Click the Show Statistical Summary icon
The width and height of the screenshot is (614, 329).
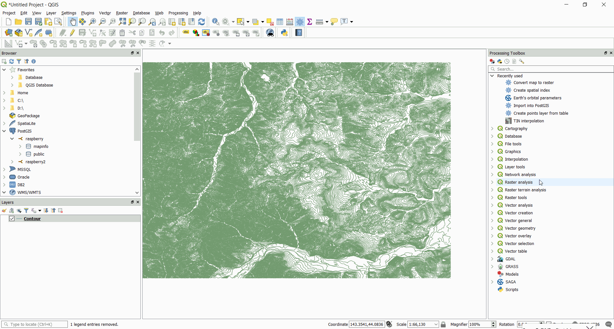[310, 21]
